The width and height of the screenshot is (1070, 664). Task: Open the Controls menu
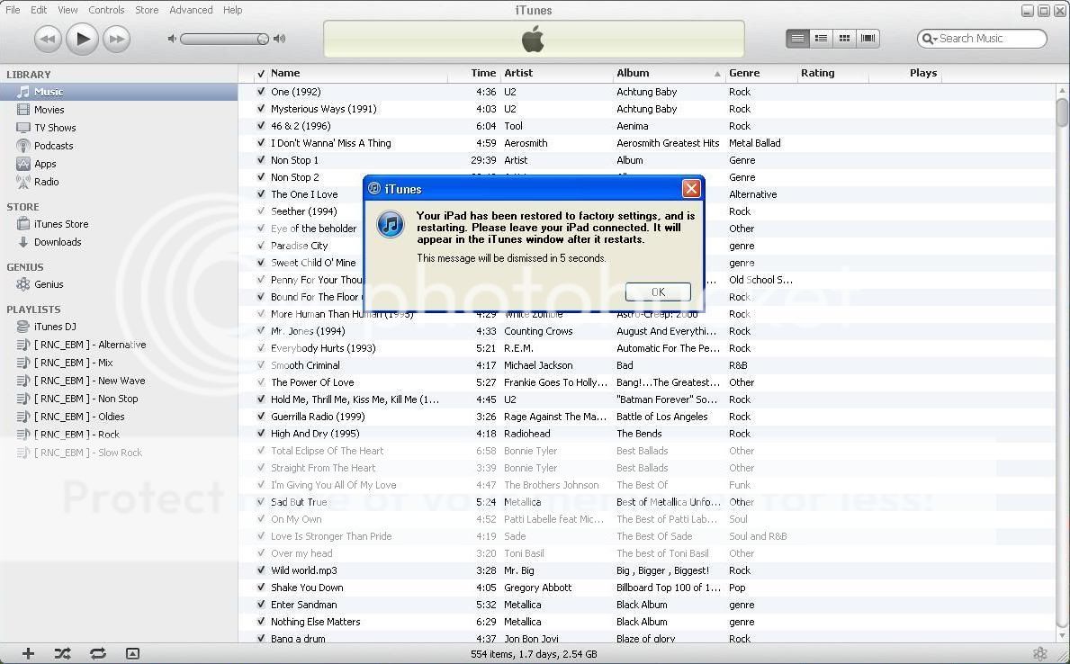[106, 10]
